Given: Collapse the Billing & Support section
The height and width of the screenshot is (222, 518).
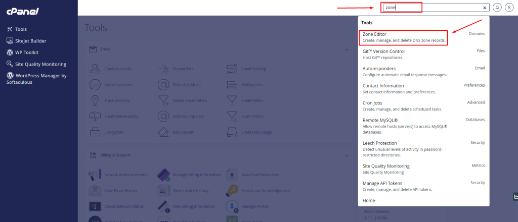Looking at the screenshot, I should click(x=347, y=155).
